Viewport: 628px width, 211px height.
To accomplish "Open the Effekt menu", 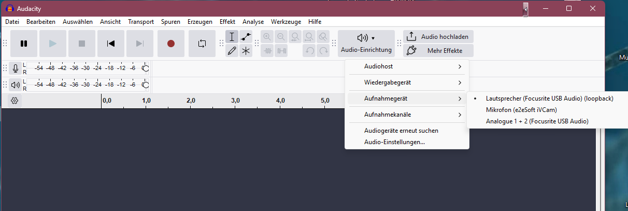I will [227, 22].
